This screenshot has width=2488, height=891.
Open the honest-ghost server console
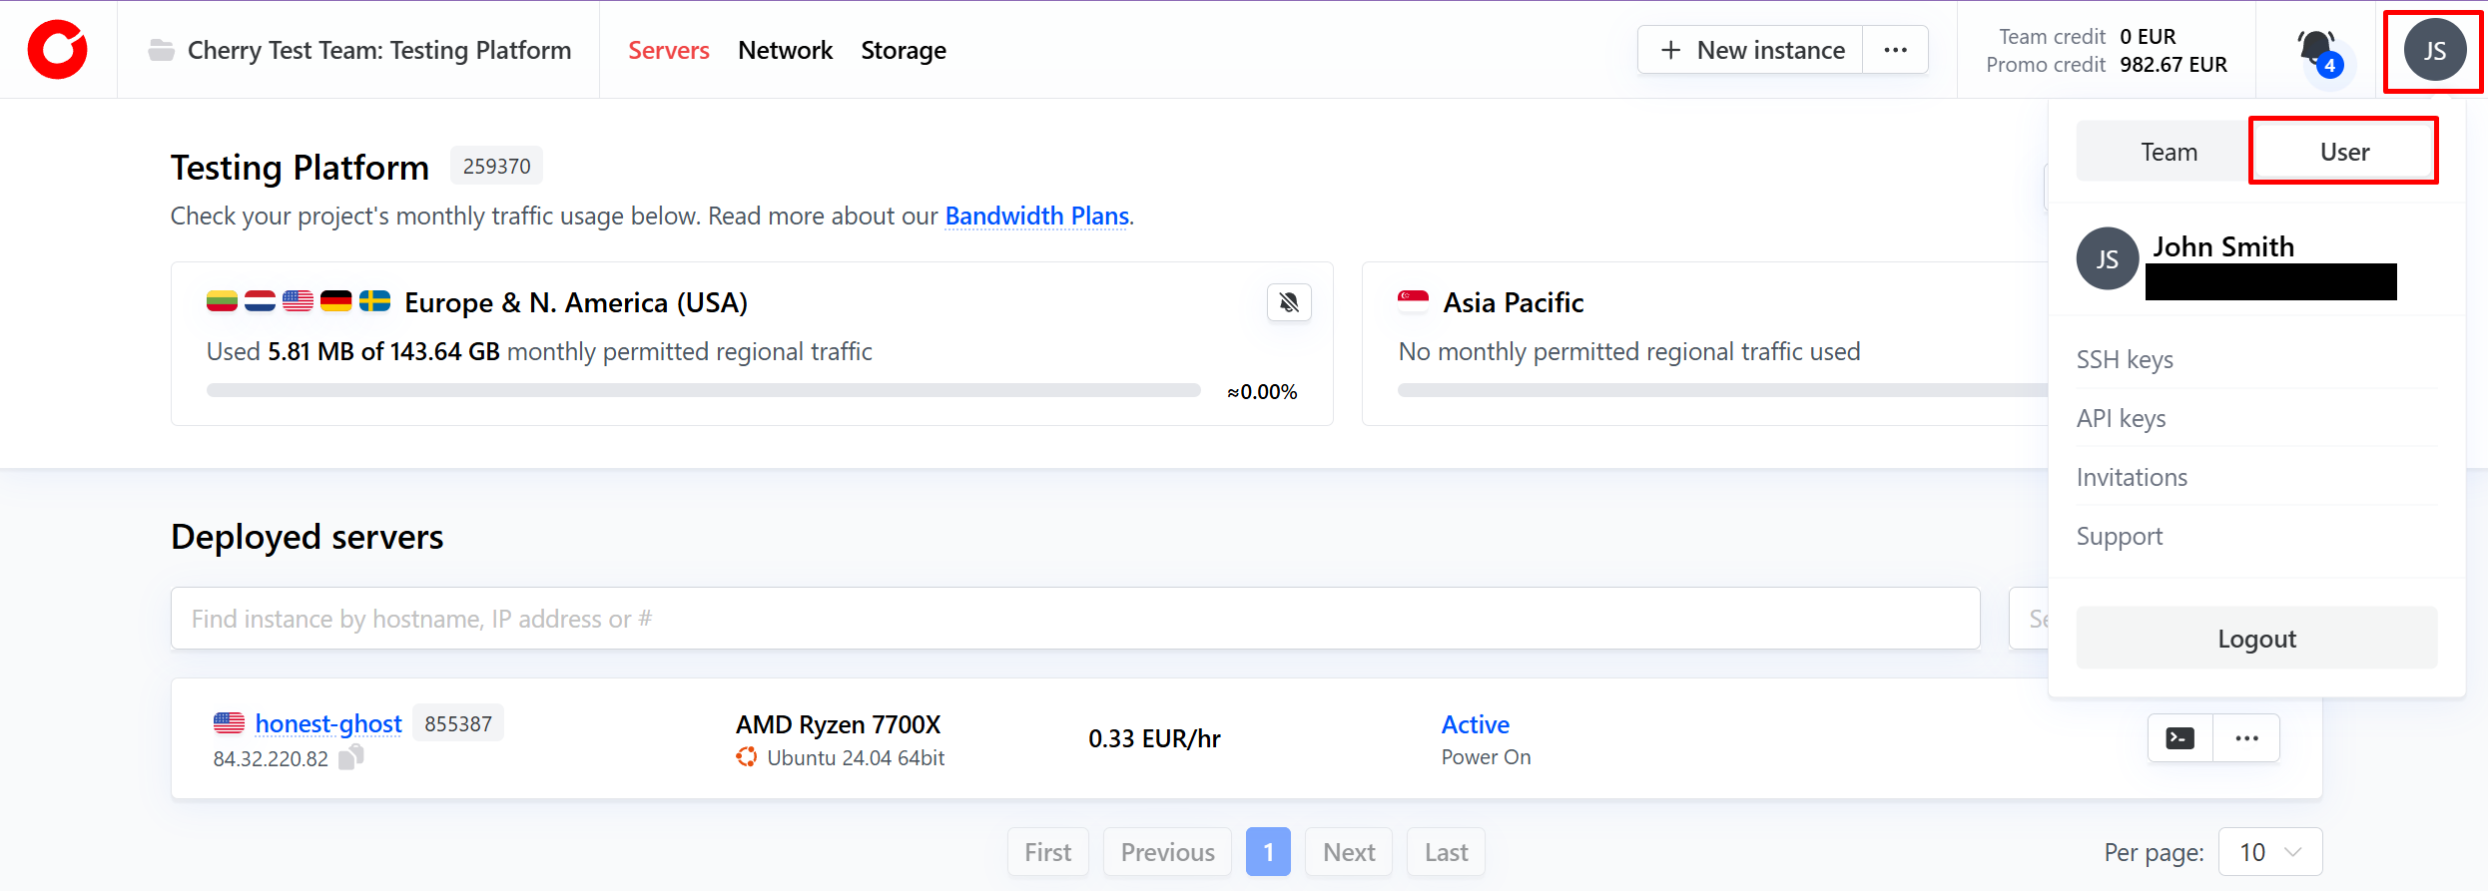pyautogui.click(x=2179, y=738)
